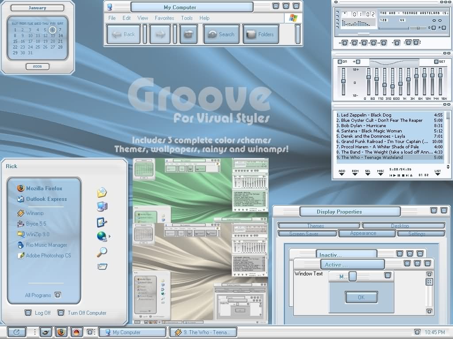Toggle shuffle in Winamp main window
Image resolution: width=453 pixels, height=339 pixels.
[x=408, y=43]
